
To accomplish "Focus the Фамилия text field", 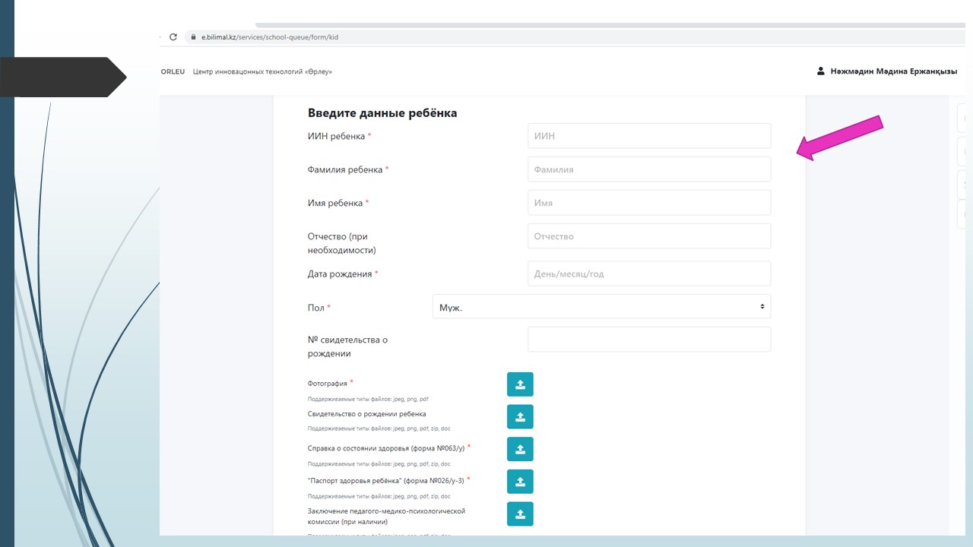I will [649, 169].
